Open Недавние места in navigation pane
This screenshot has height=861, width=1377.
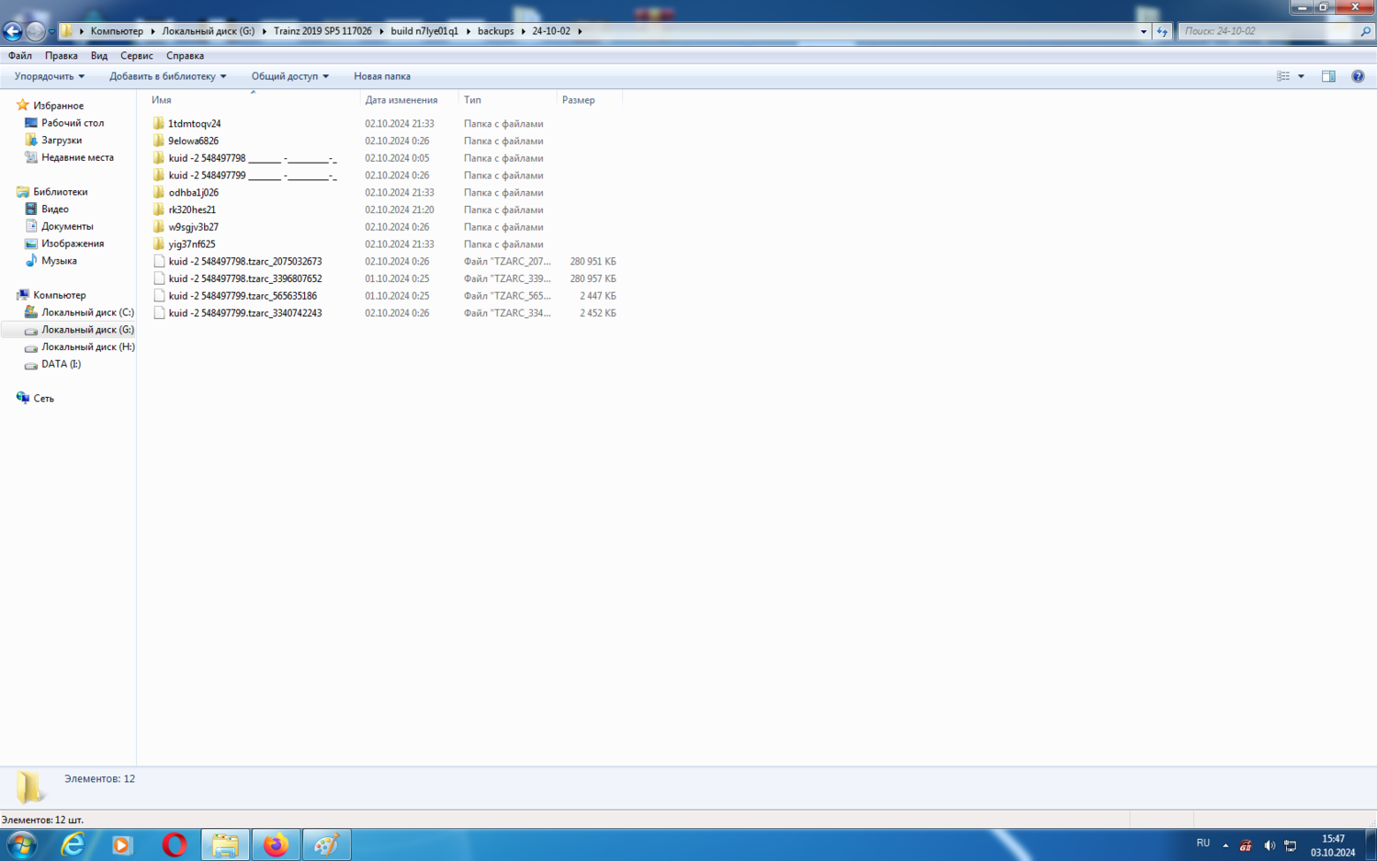pyautogui.click(x=77, y=158)
